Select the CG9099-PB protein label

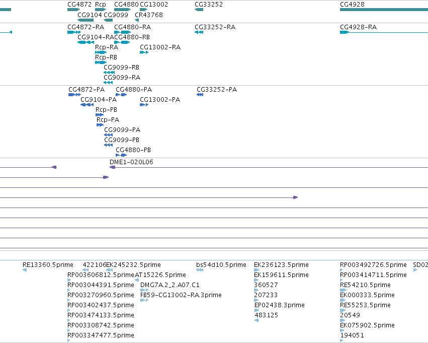(x=122, y=140)
